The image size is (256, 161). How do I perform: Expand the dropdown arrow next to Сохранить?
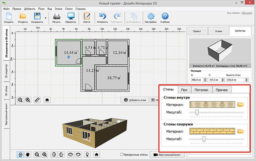click(46, 18)
